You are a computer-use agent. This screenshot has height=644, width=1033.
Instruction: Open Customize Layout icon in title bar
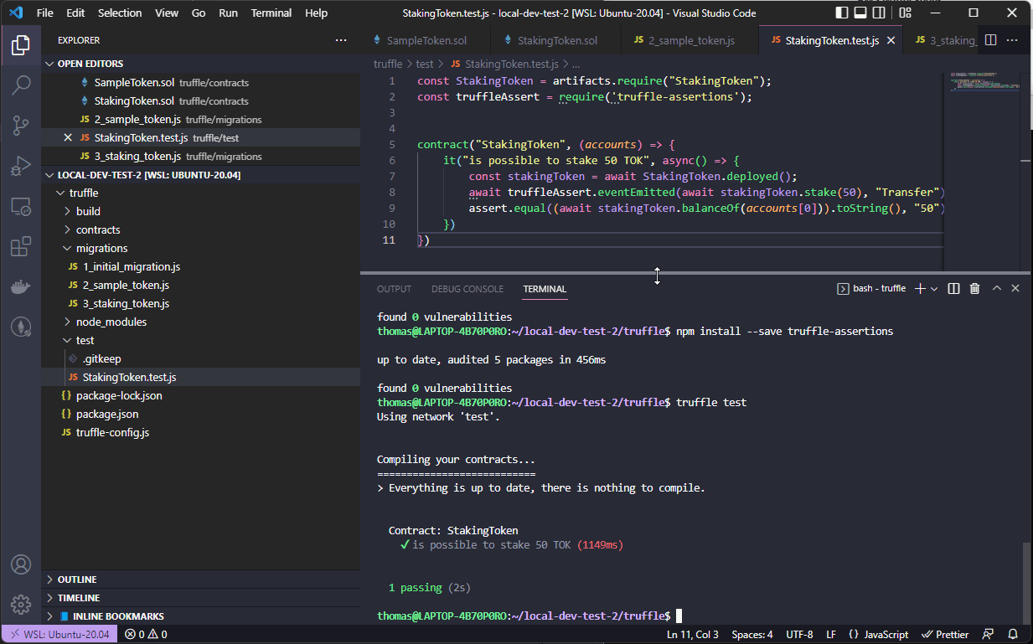click(906, 13)
